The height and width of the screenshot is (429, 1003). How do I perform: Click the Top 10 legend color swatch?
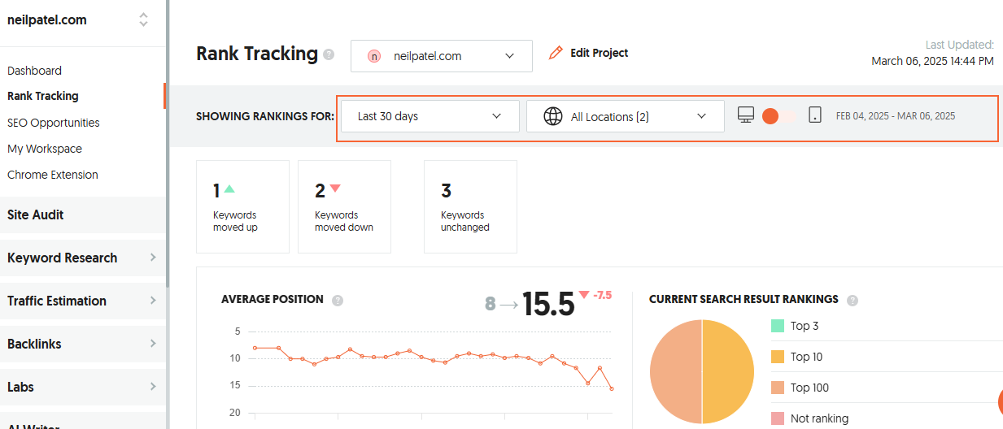point(777,357)
